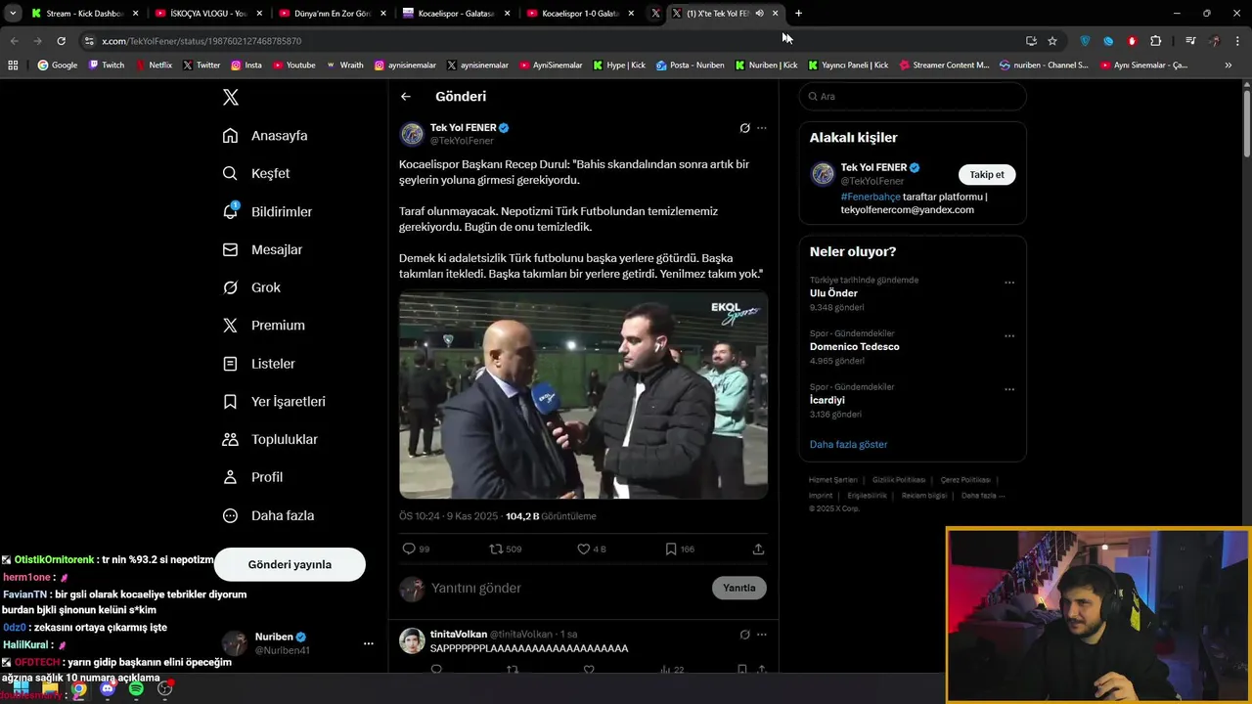Mute the playing X tab audio icon
The height and width of the screenshot is (704, 1252).
pos(760,14)
